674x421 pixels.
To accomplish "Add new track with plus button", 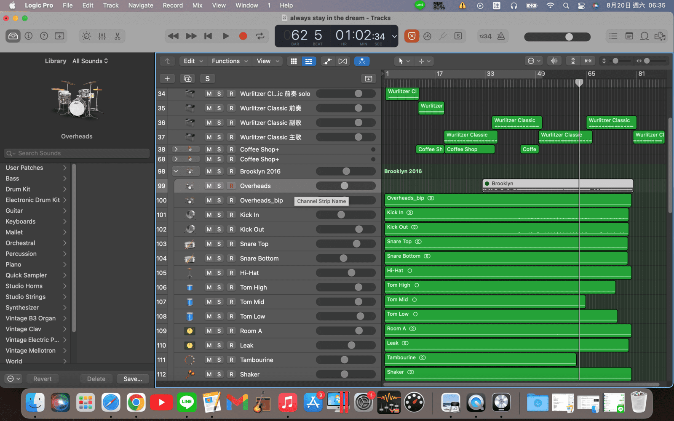I will [x=167, y=79].
